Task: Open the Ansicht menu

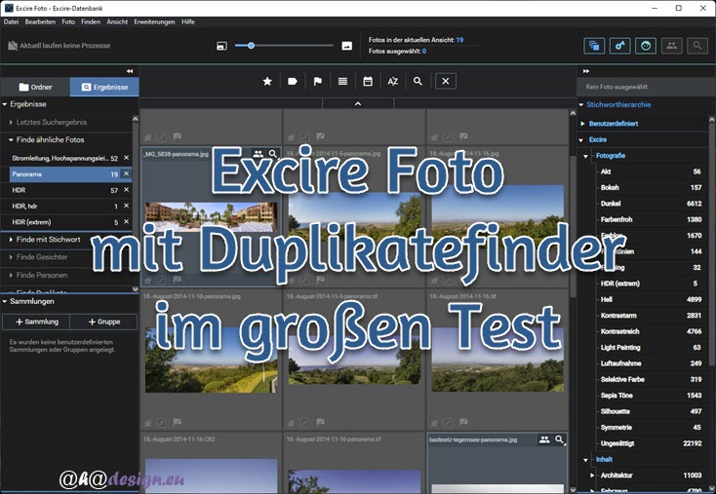Action: tap(117, 21)
